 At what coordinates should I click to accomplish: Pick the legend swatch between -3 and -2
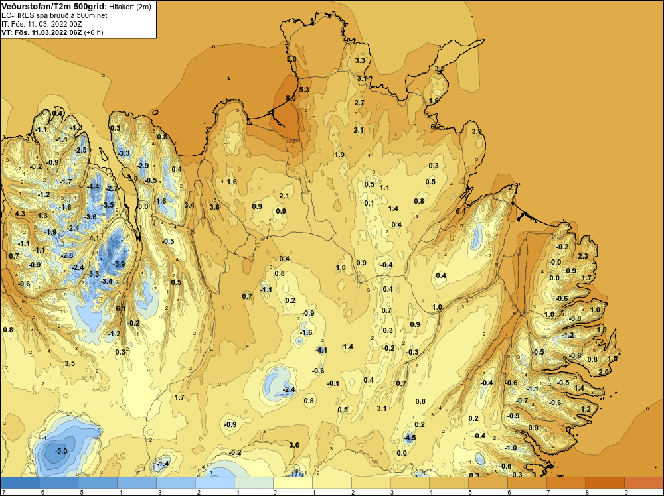pyautogui.click(x=176, y=483)
